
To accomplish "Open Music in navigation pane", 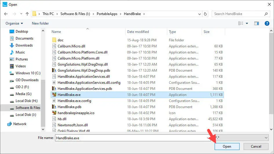I will coord(20,52).
